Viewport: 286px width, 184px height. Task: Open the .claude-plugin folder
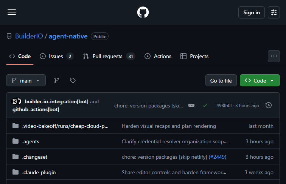pos(39,172)
